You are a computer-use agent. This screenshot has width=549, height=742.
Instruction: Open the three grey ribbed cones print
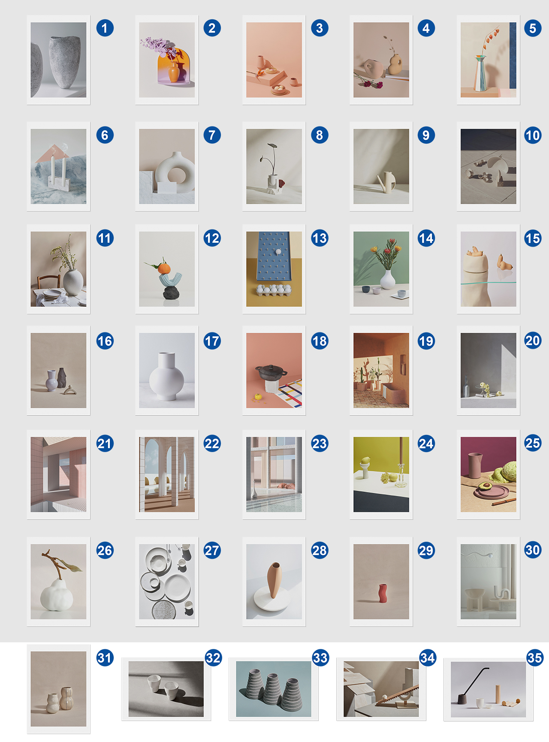tap(274, 689)
